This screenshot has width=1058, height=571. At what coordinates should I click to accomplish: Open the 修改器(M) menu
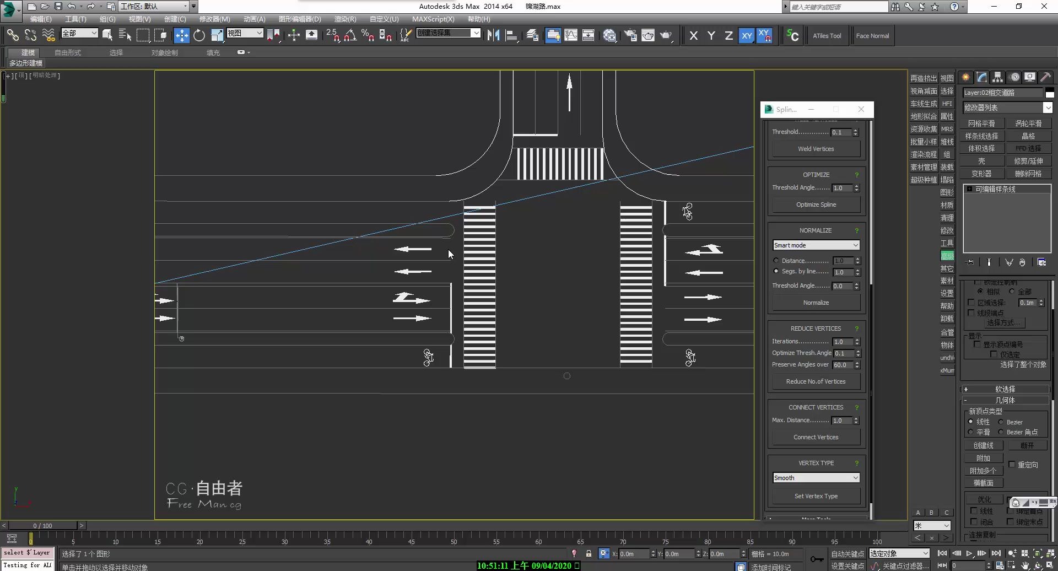tap(214, 19)
